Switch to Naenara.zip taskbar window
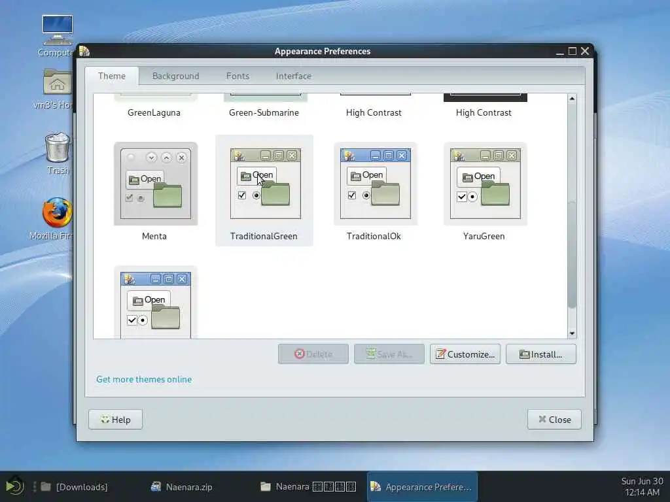The width and height of the screenshot is (670, 502). 182,486
